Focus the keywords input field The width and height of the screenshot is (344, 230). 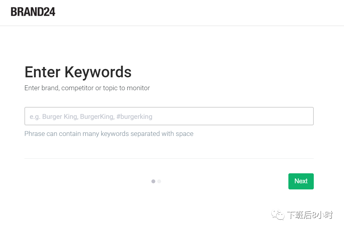click(x=169, y=116)
